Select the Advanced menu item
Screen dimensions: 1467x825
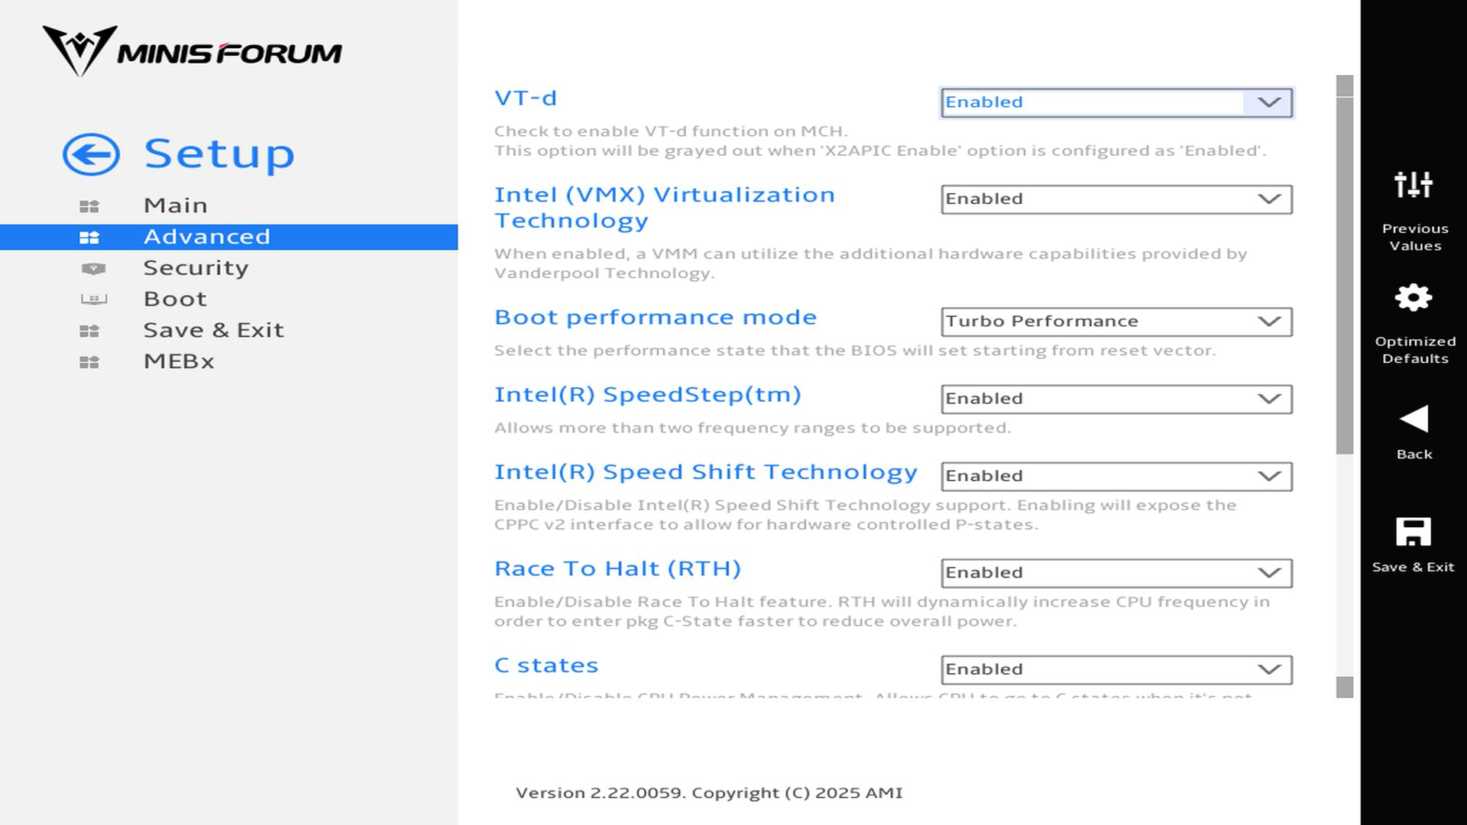pos(206,237)
